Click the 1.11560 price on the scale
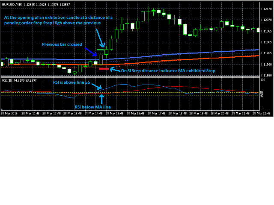The image size is (274, 205). coord(266,75)
